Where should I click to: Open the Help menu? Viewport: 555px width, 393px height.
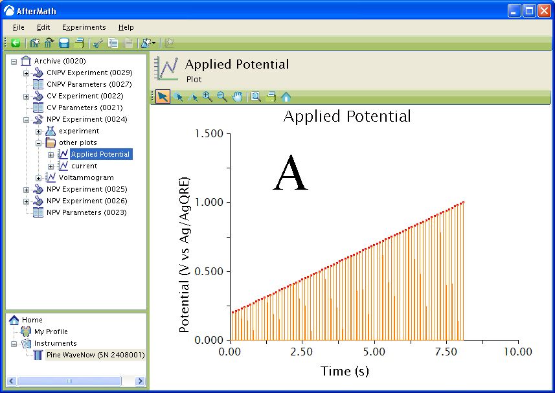coord(126,27)
